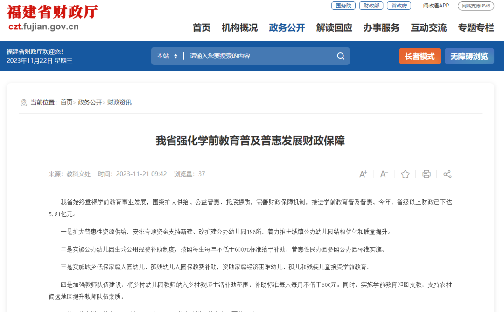Print the article via the printer icon

[426, 174]
